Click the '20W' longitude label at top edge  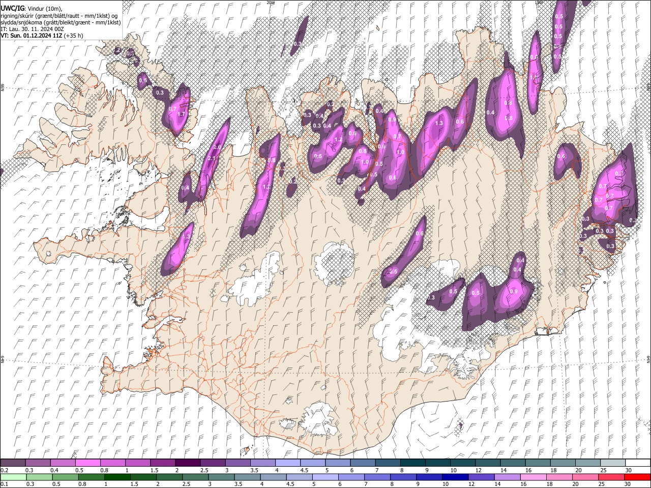coord(271,3)
